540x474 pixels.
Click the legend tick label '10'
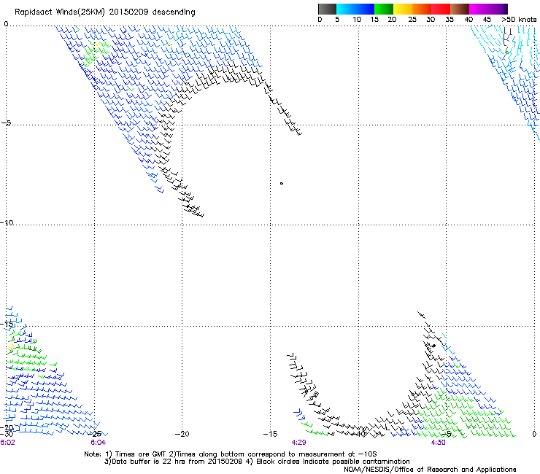357,20
